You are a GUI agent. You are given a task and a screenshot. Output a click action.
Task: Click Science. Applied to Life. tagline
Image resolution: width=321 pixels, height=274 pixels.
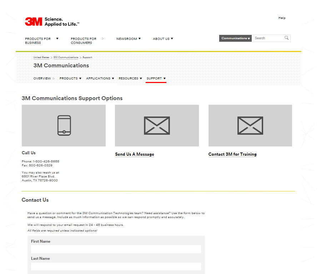coord(62,22)
